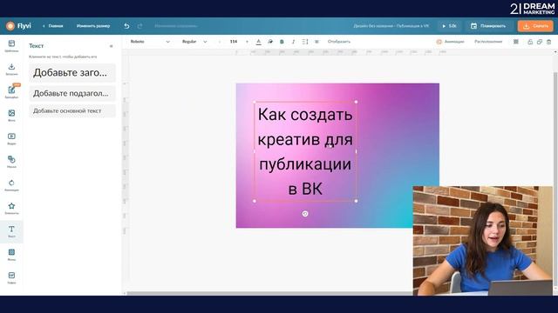Viewport: 558px width, 313px height.
Task: Open the sidebar section marked with orange new badge
Action: pyautogui.click(x=11, y=92)
